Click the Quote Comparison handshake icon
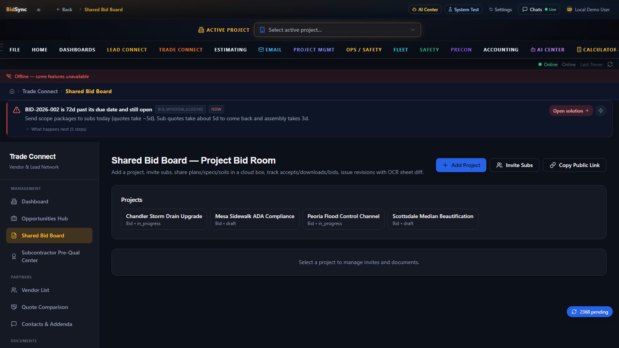This screenshot has width=619, height=348. point(14,307)
